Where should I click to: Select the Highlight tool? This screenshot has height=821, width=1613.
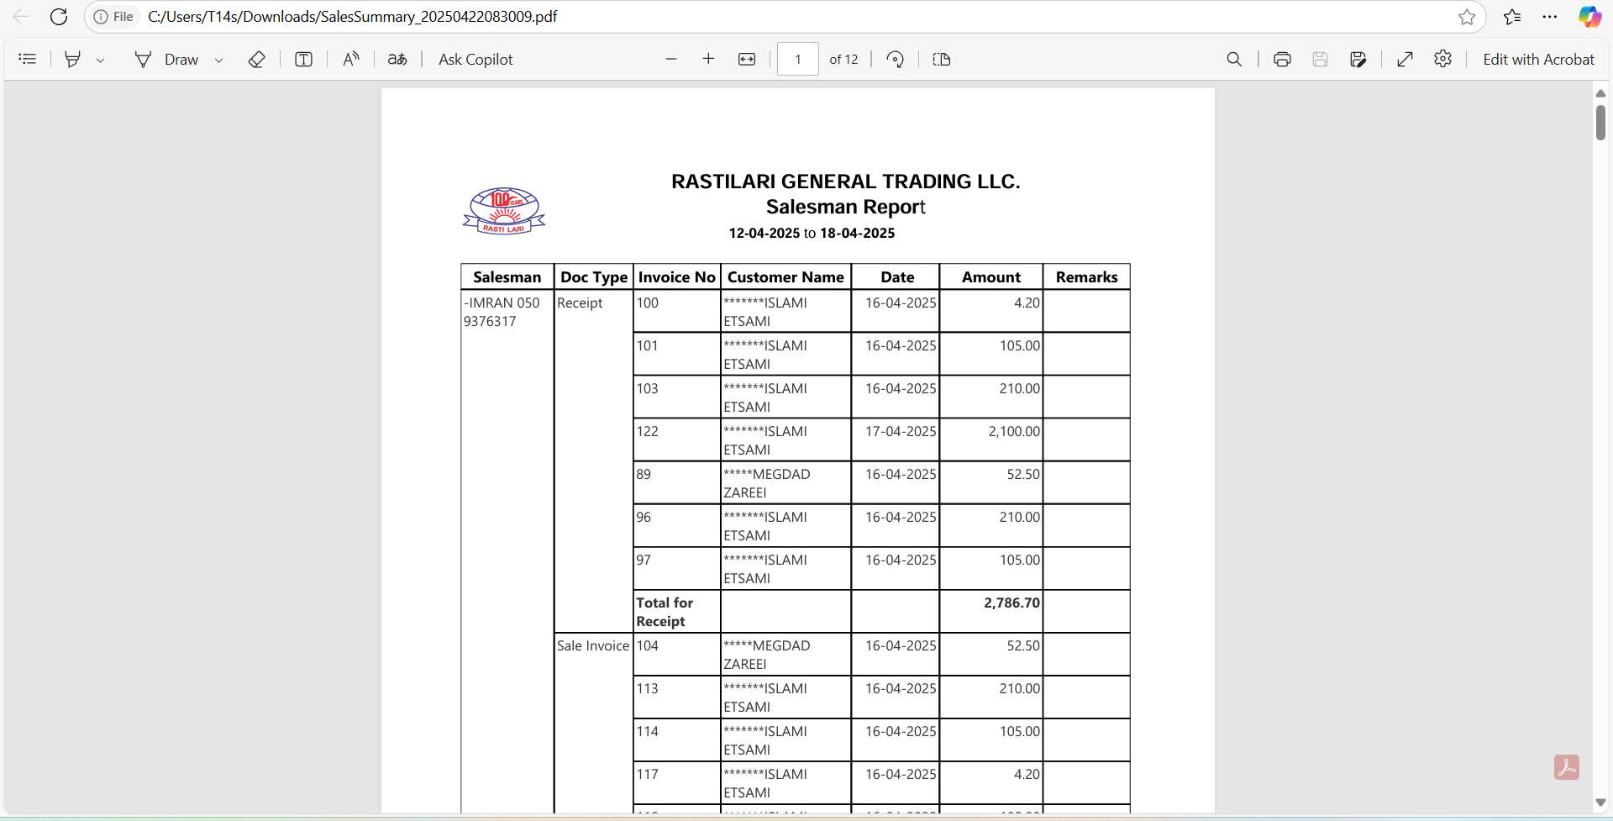(73, 59)
